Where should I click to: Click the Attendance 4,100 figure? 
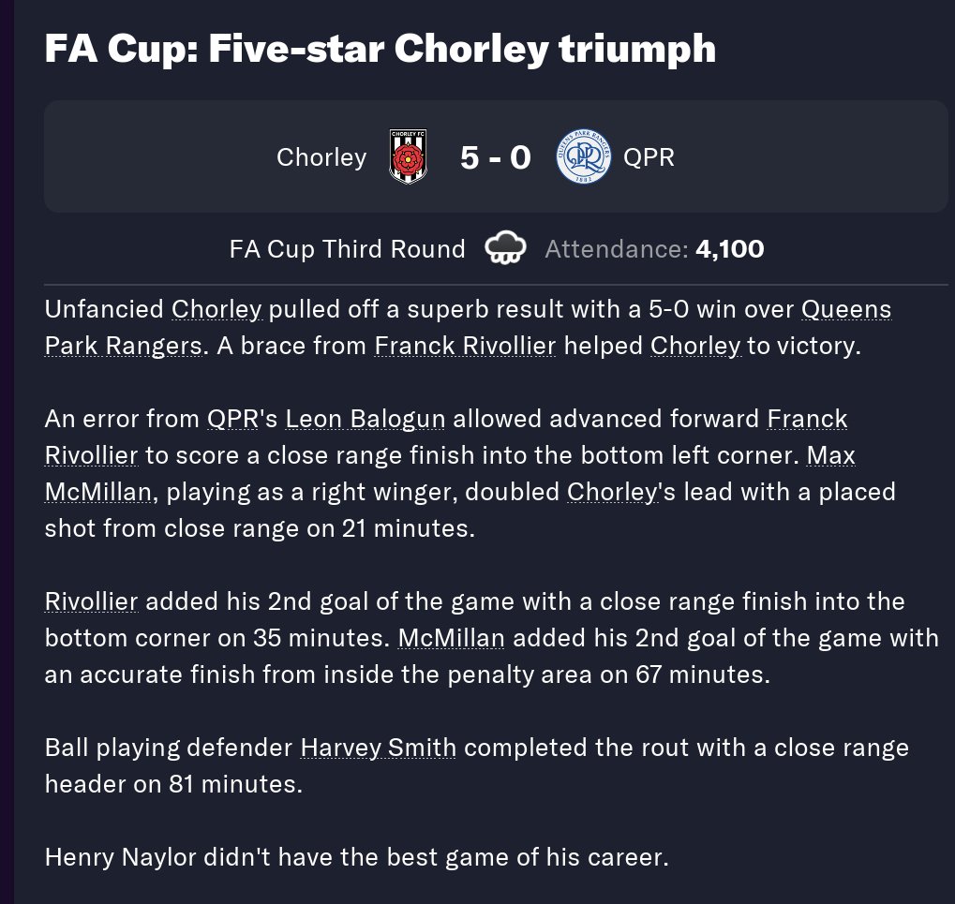728,249
